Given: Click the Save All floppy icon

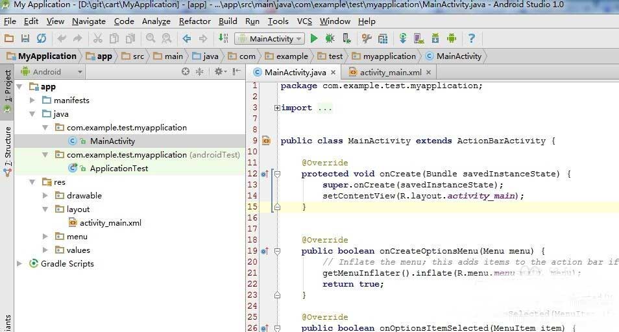Looking at the screenshot, I should [x=25, y=38].
